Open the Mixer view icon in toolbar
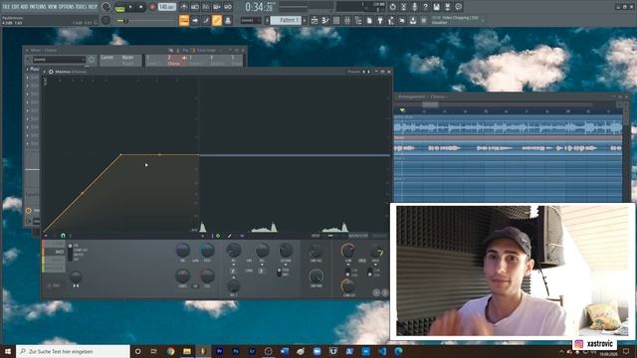The height and width of the screenshot is (358, 637). 347,20
